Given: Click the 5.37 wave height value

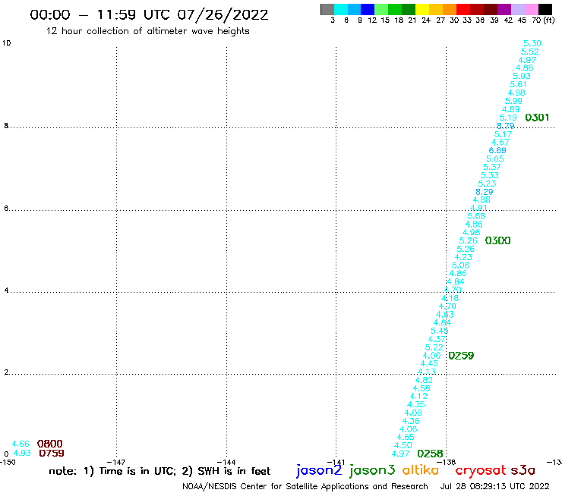Looking at the screenshot, I should pyautogui.click(x=492, y=167).
